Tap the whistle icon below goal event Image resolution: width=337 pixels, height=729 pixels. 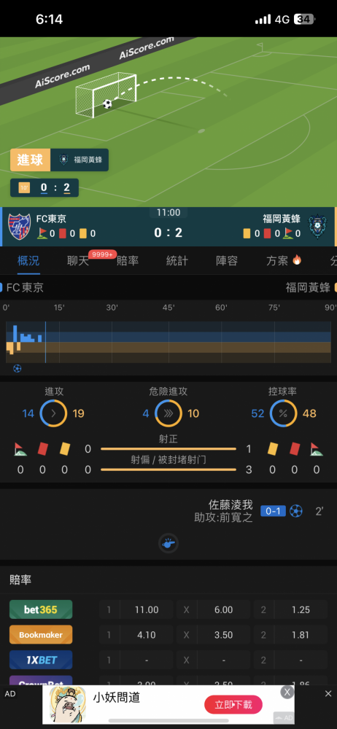click(168, 543)
